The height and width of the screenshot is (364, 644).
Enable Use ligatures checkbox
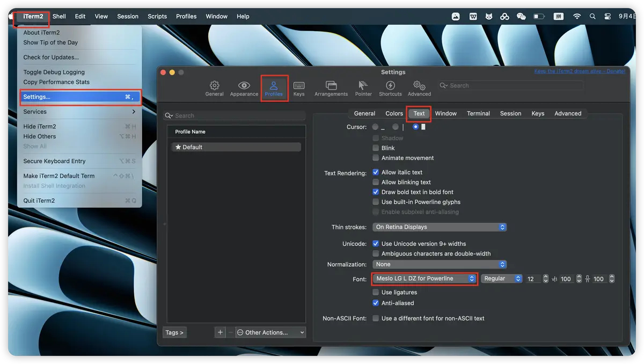(x=376, y=293)
